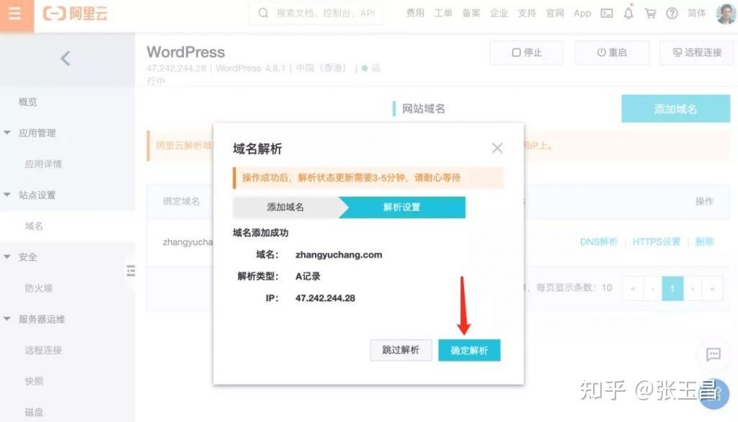
Task: Go to the first page of pagination
Action: [633, 288]
